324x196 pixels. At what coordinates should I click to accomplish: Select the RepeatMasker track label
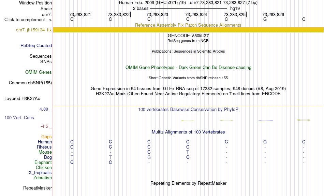pos(38,188)
